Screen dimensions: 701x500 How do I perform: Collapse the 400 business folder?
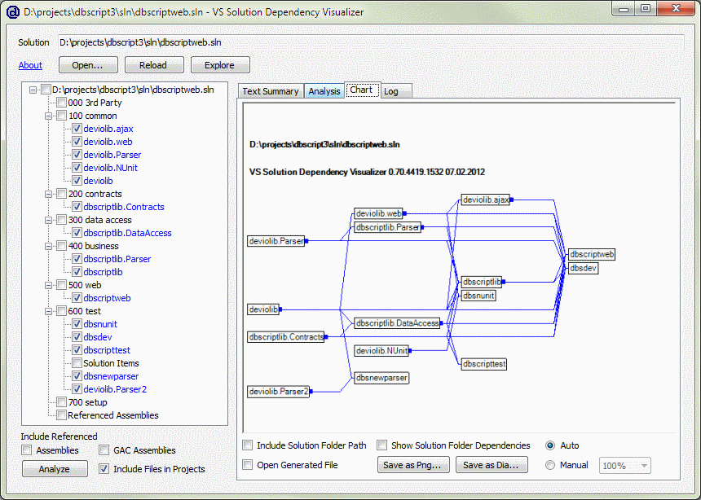pyautogui.click(x=49, y=246)
